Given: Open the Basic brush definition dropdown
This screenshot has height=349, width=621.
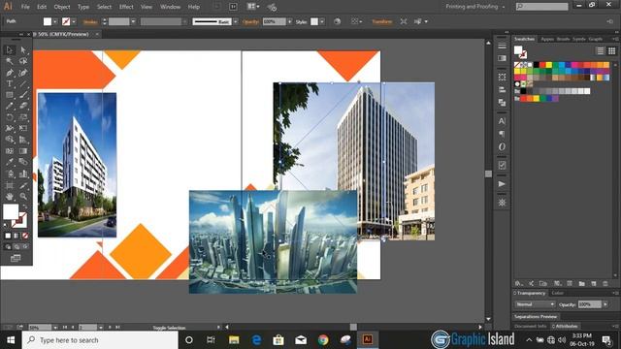Looking at the screenshot, I should pos(235,21).
